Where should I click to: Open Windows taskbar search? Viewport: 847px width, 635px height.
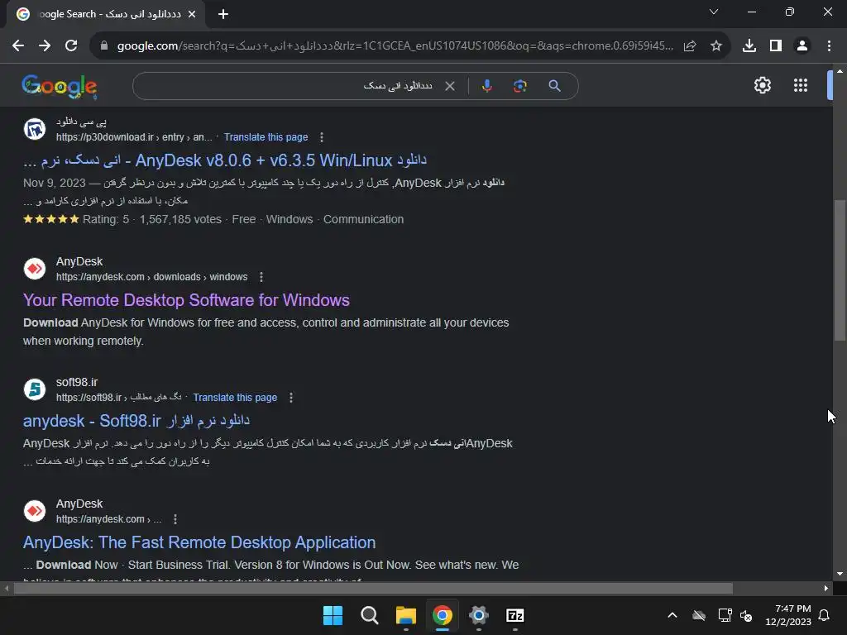370,615
